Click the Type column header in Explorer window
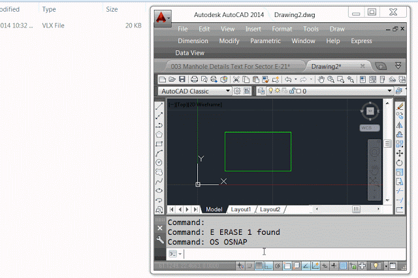Viewport: 418px width, 278px height. [49, 9]
